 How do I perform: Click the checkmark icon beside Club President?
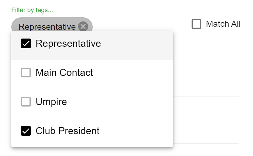pyautogui.click(x=26, y=131)
